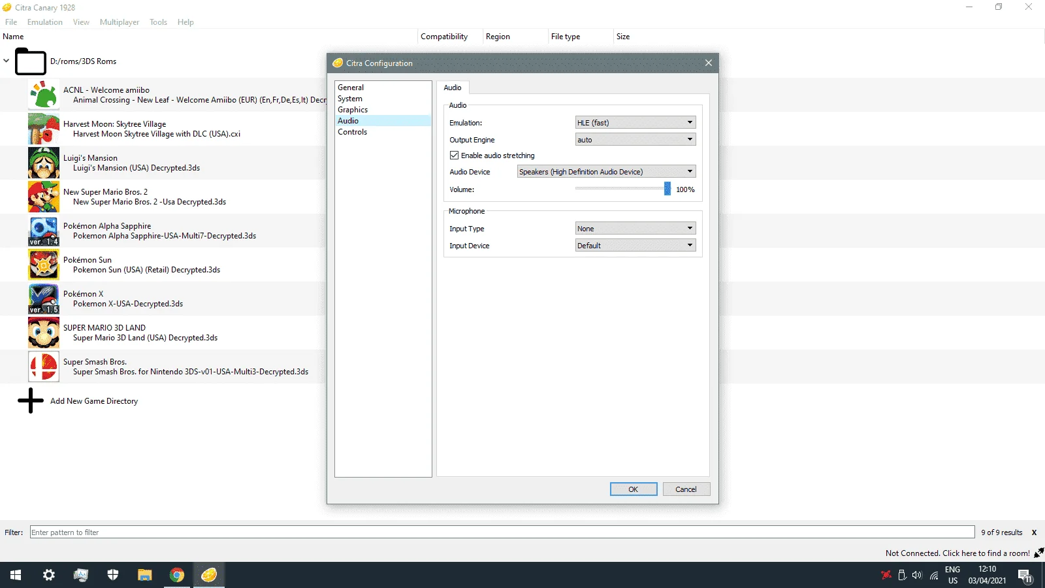Viewport: 1045px width, 588px height.
Task: Open the taskbar app beside Settings gear
Action: coord(81,575)
